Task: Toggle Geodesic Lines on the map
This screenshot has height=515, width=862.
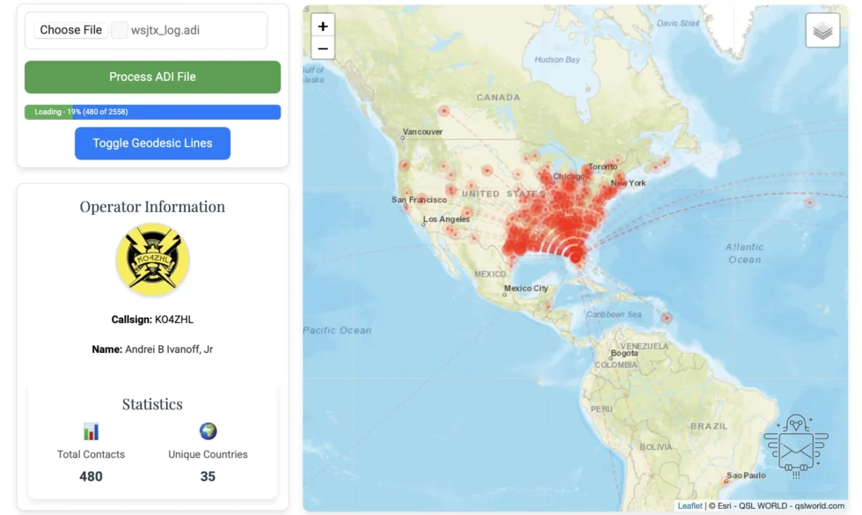Action: coord(152,143)
